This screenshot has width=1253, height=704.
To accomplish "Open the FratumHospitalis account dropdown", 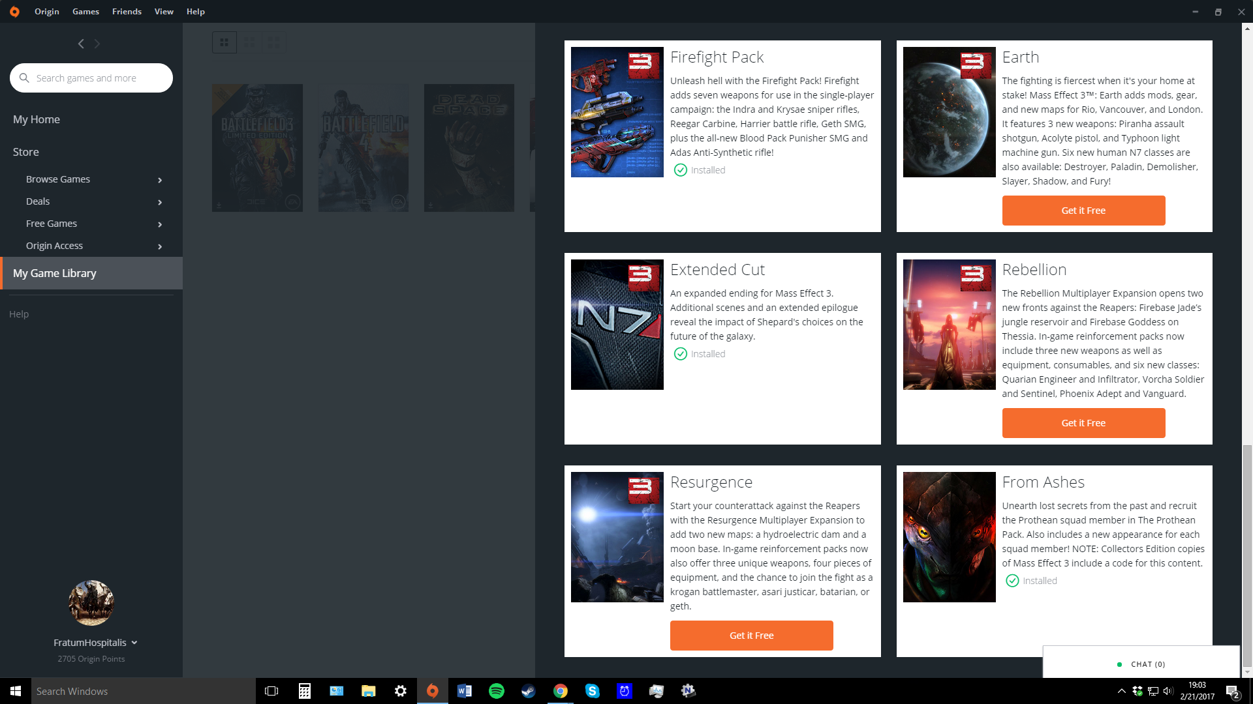I will coord(134,643).
